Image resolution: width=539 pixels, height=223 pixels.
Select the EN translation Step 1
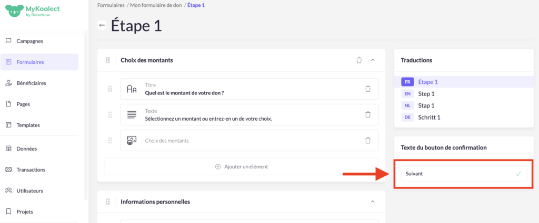[x=426, y=94]
